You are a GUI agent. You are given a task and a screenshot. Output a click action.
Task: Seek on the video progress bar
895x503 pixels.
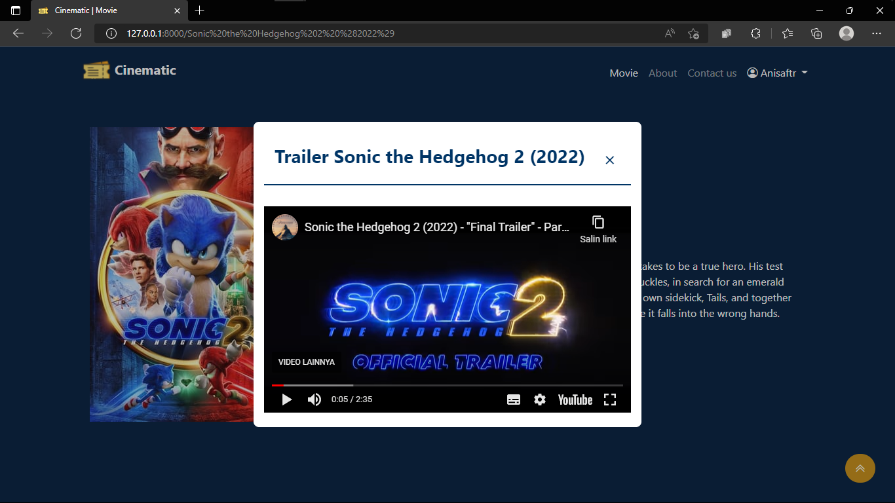pos(447,385)
